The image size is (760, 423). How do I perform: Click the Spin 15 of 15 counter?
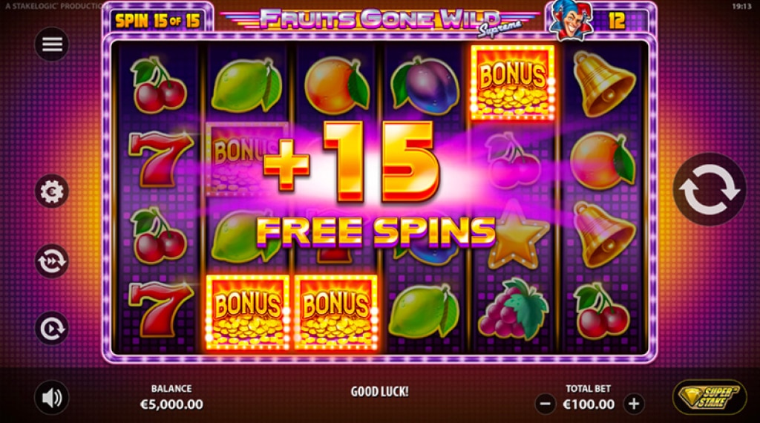(x=157, y=20)
